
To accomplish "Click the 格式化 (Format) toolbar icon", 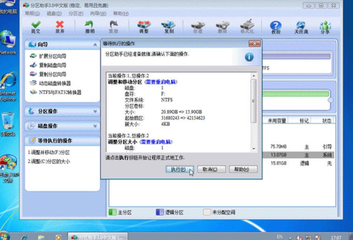I will (x=247, y=27).
